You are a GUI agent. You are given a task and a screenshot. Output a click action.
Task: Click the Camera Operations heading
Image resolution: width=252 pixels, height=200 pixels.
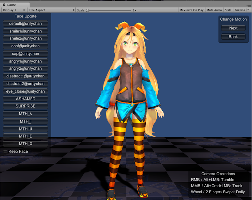click(x=218, y=174)
